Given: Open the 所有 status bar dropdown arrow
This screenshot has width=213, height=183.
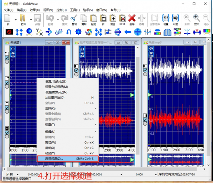Looking at the screenshot, I should (18, 175).
